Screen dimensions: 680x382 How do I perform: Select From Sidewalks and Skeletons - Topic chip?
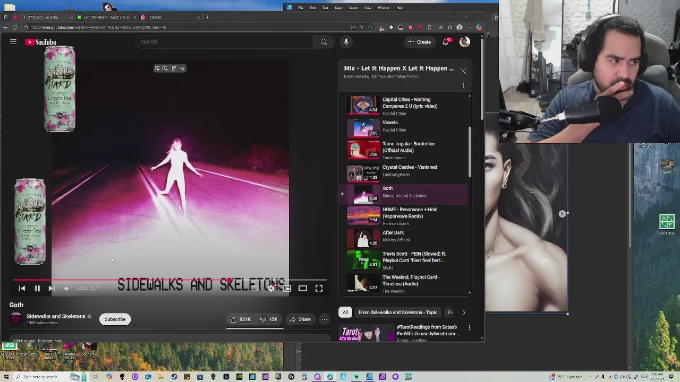pyautogui.click(x=398, y=312)
